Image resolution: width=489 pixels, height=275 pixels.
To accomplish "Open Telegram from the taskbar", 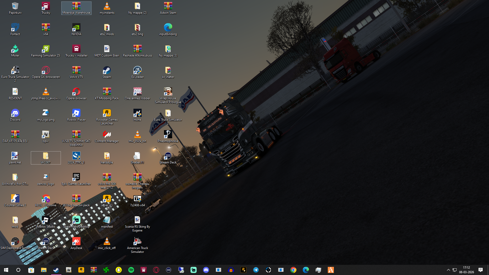I will (256, 270).
